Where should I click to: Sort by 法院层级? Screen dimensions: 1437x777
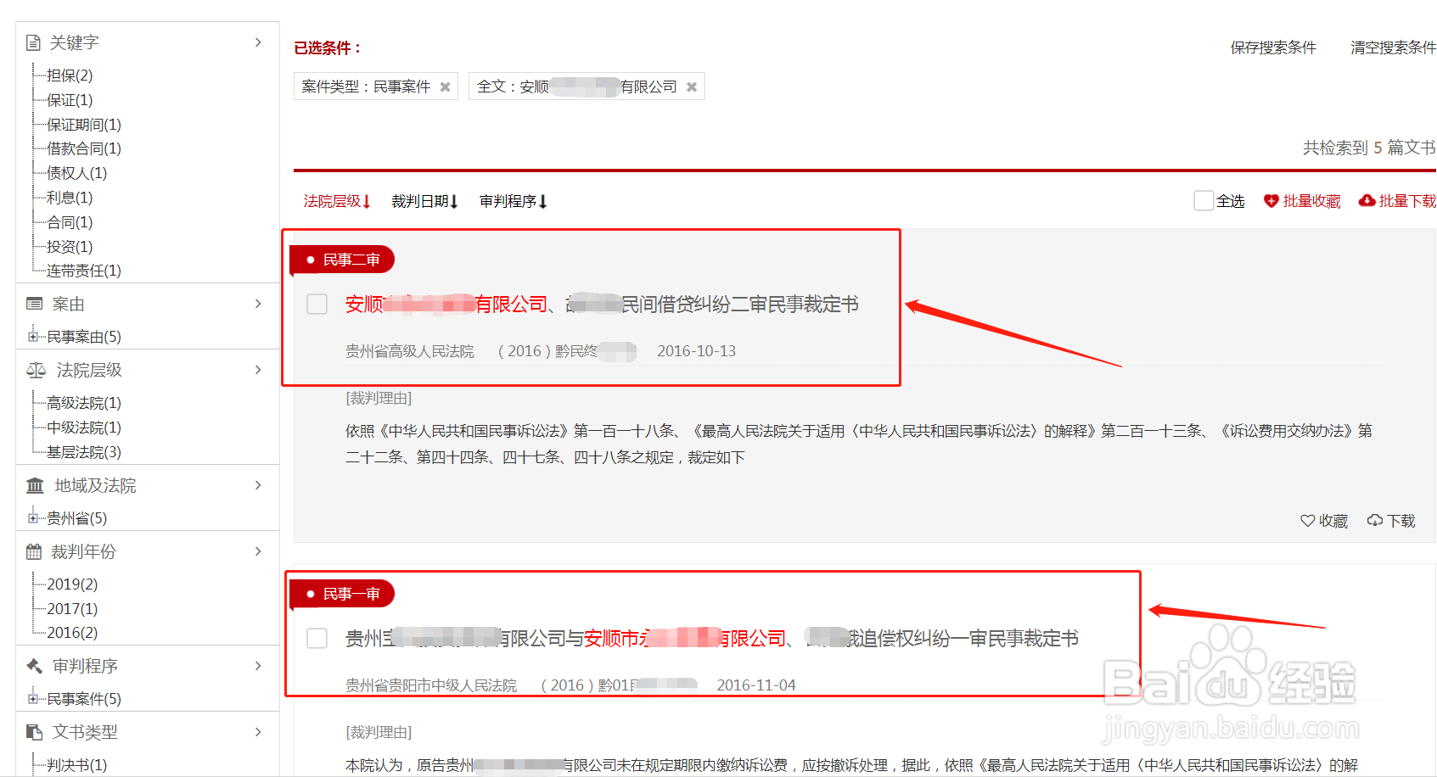(x=337, y=201)
